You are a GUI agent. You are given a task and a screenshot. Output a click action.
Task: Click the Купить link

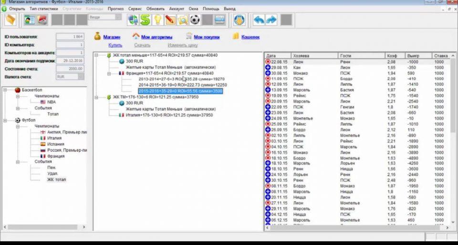click(115, 45)
